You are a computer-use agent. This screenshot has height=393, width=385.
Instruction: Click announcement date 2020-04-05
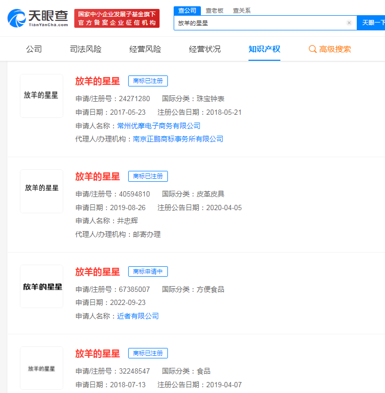click(x=224, y=208)
